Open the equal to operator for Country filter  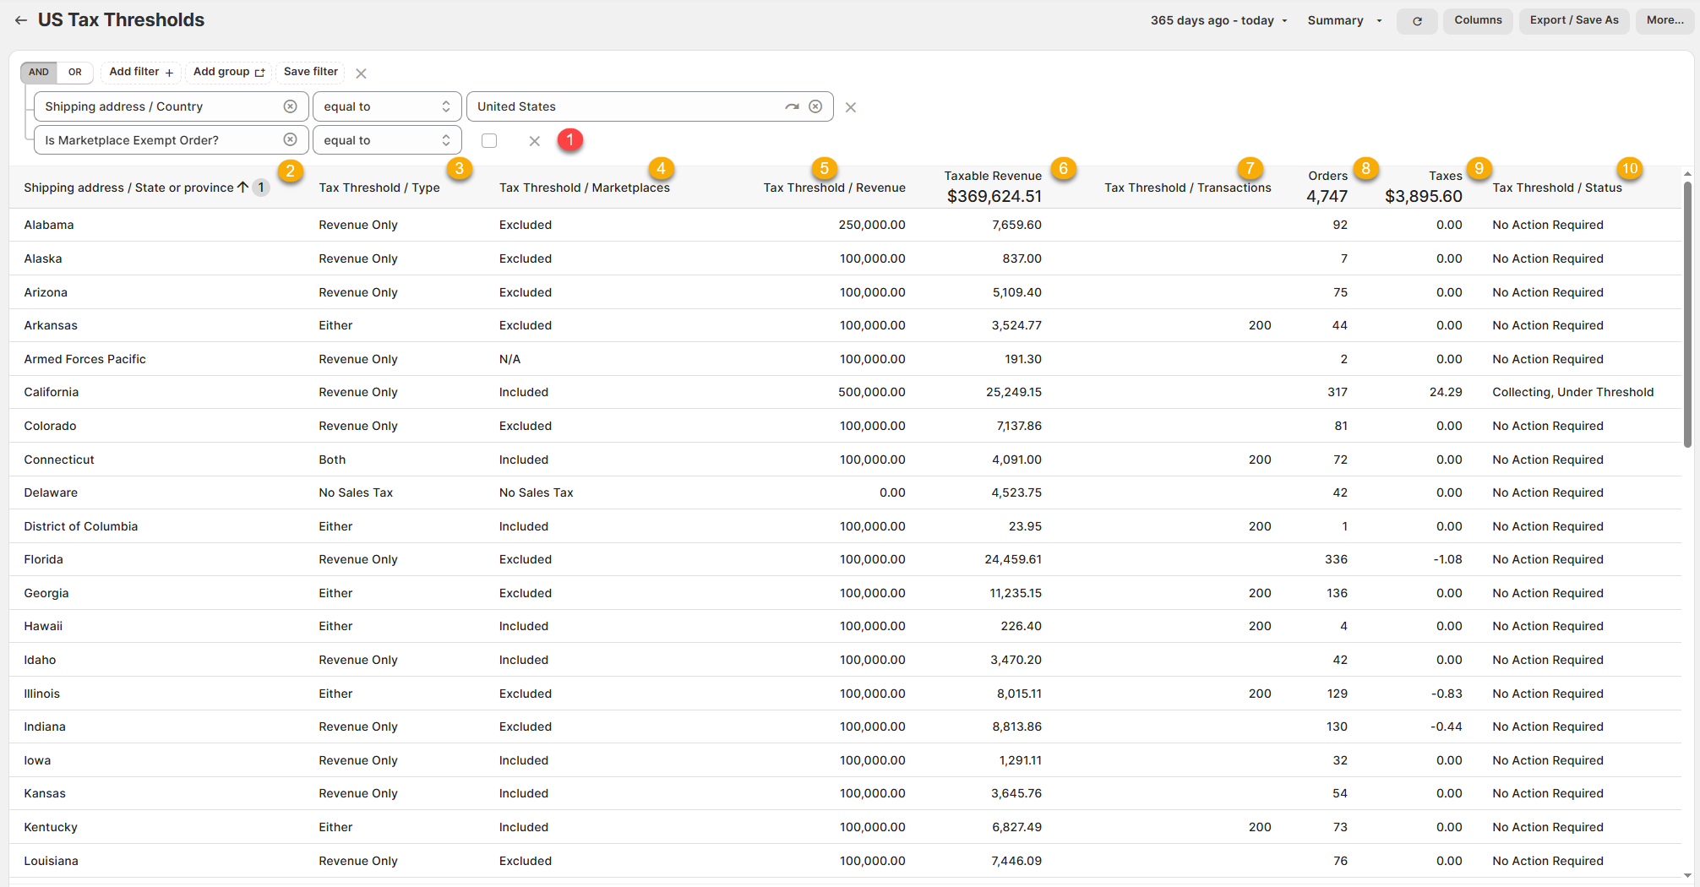click(387, 106)
